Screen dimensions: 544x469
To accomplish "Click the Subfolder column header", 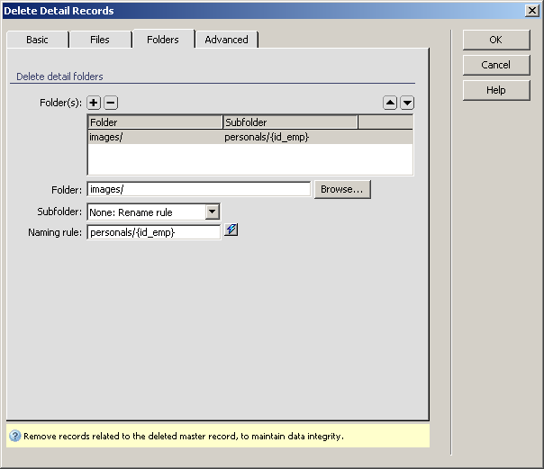I will [289, 122].
